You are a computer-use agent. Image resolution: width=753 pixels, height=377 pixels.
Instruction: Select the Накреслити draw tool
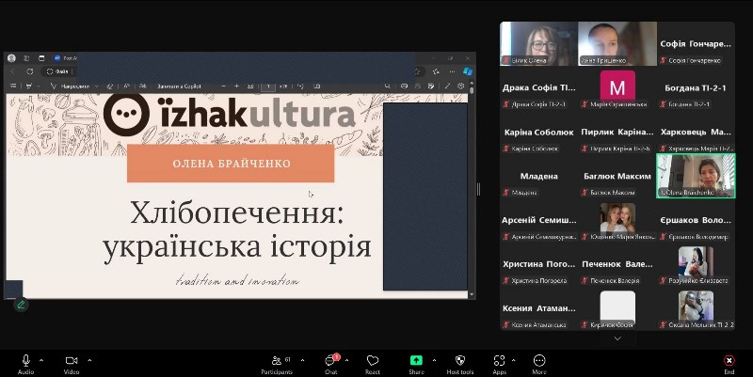pos(70,86)
